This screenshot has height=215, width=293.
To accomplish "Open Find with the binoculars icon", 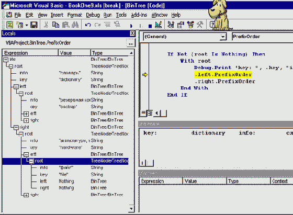I will tap(75, 25).
